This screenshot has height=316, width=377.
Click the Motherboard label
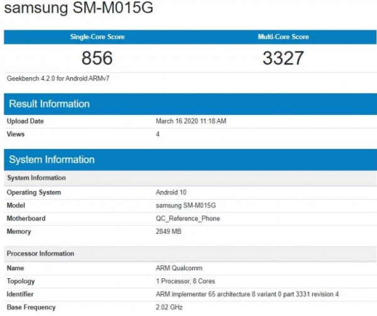[26, 219]
